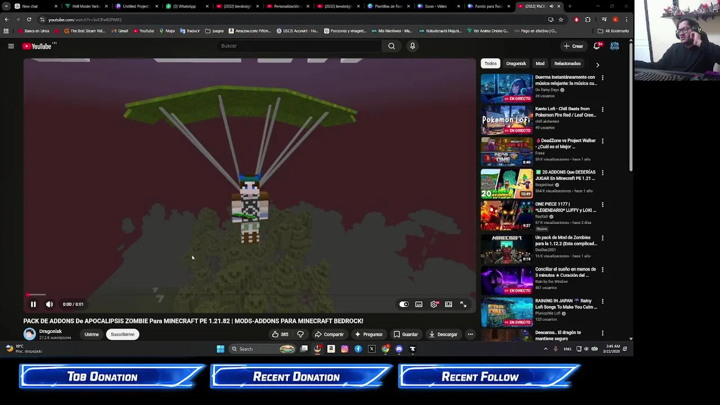Image resolution: width=720 pixels, height=405 pixels.
Task: Open options menu for ONE PIECE 1177 video
Action: [602, 205]
